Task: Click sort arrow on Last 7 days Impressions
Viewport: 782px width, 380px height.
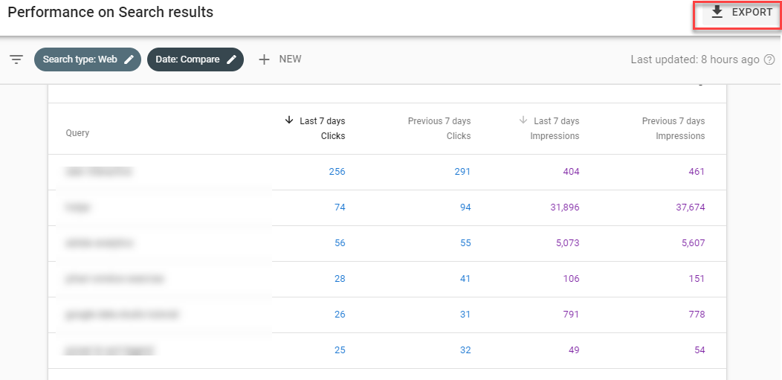Action: (523, 120)
